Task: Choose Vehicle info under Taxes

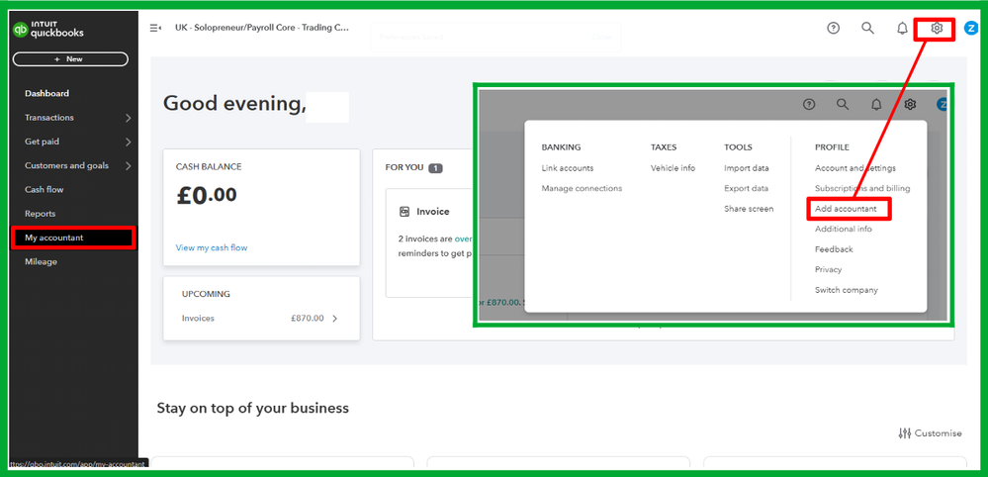Action: pos(673,168)
